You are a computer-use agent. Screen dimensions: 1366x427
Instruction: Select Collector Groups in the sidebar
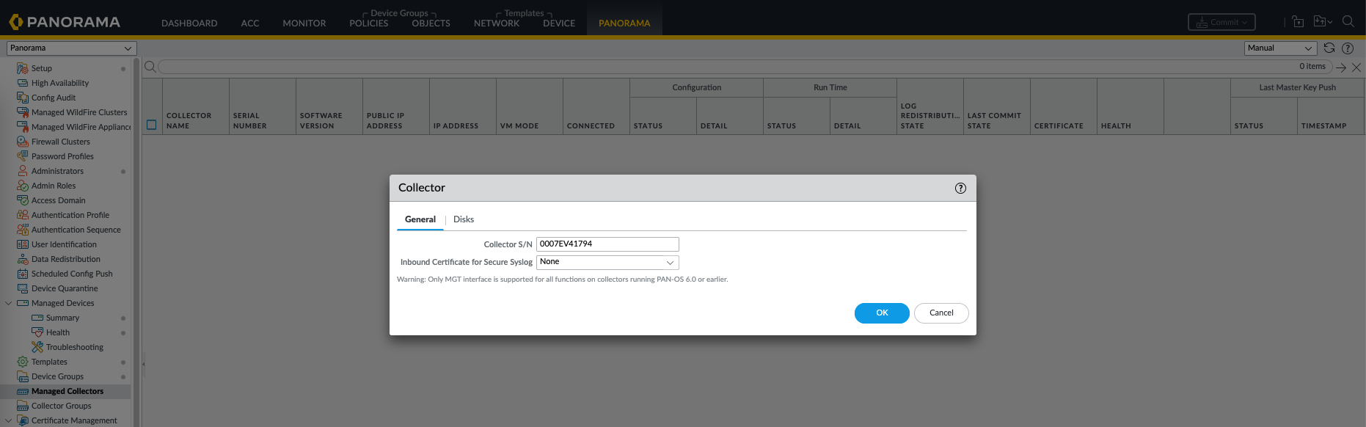click(62, 406)
